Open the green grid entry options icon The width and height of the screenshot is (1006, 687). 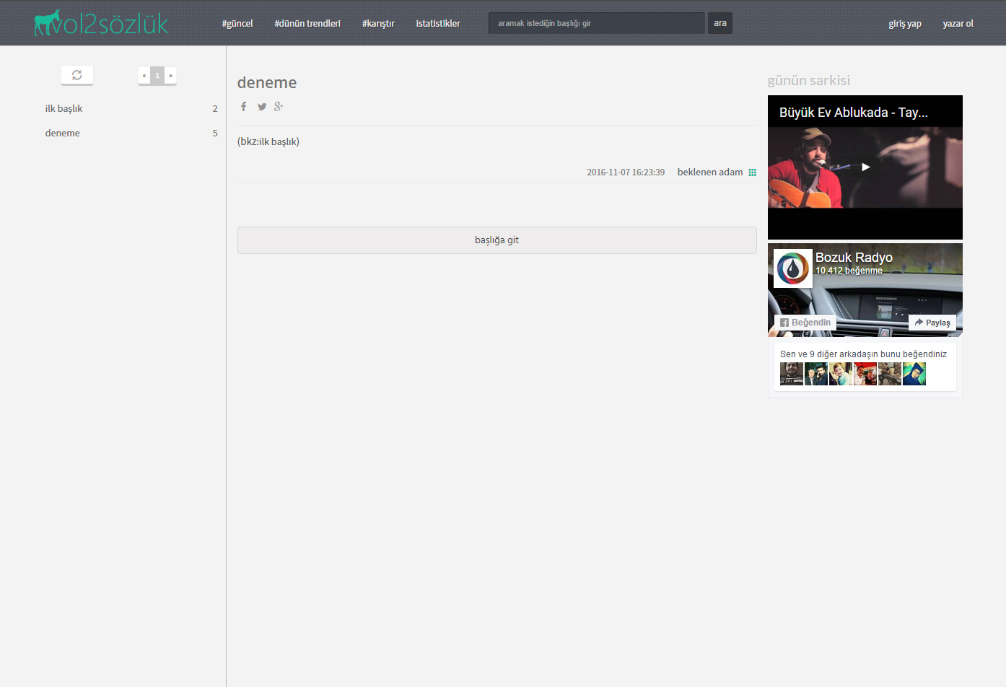(752, 172)
